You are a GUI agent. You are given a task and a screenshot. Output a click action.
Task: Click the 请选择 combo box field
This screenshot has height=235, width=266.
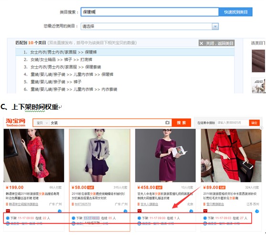[149, 26]
